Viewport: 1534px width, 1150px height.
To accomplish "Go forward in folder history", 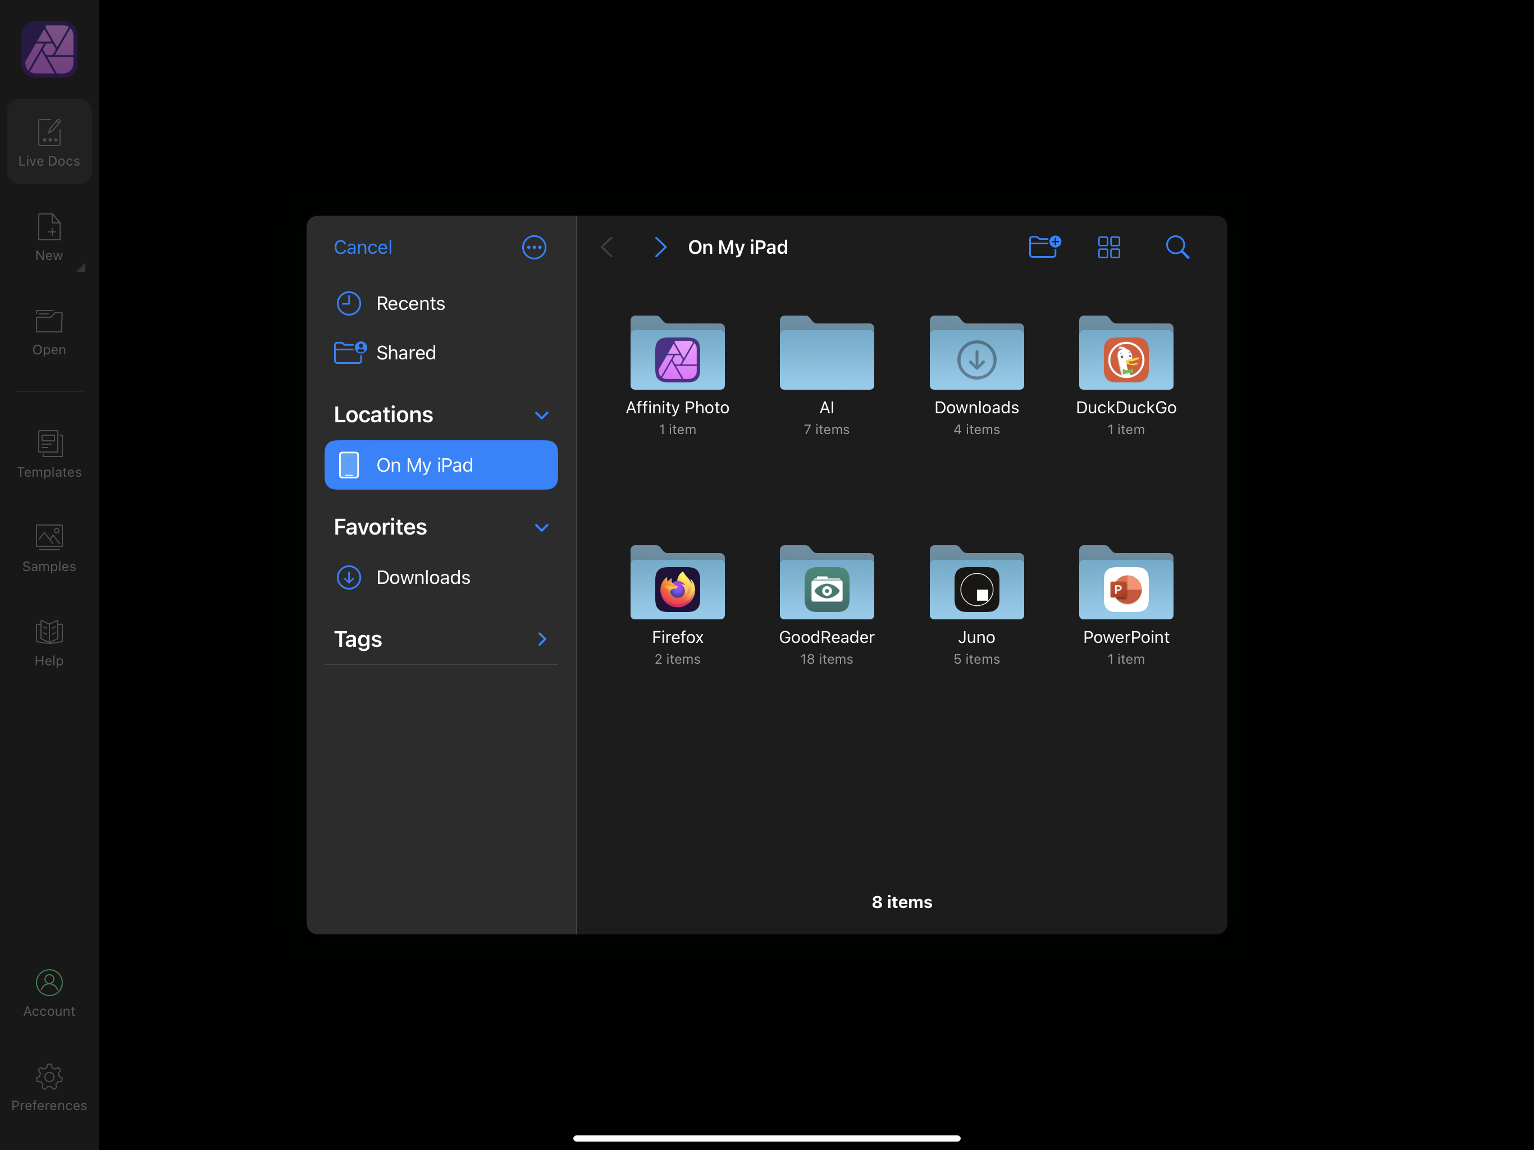I will [660, 248].
